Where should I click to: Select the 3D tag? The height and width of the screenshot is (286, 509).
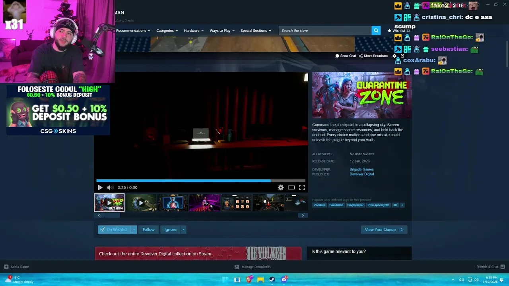(x=395, y=205)
